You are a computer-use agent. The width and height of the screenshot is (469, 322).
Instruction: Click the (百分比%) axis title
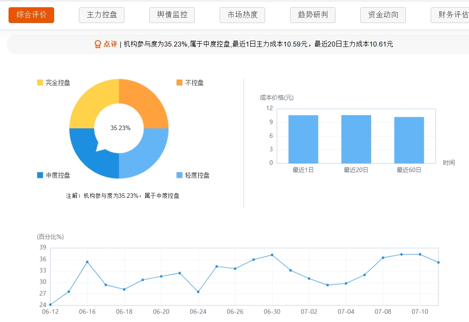pyautogui.click(x=50, y=237)
